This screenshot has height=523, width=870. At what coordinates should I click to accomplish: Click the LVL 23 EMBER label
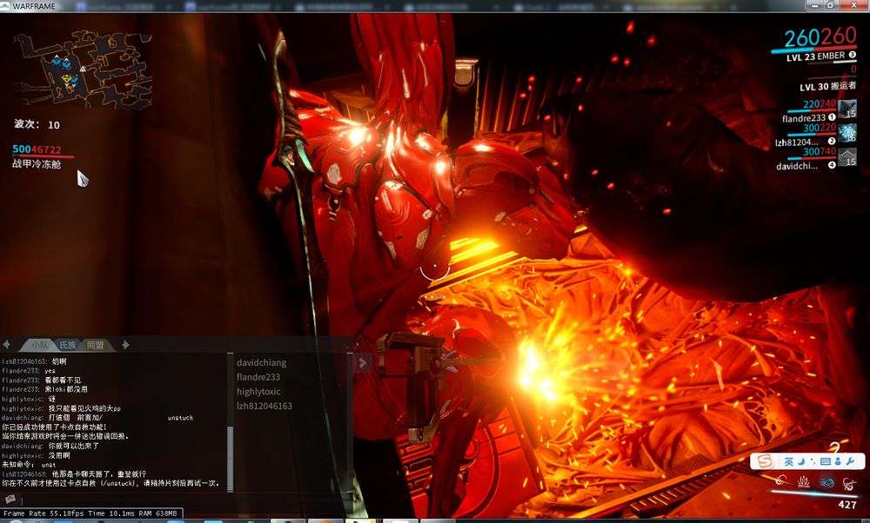pos(816,56)
